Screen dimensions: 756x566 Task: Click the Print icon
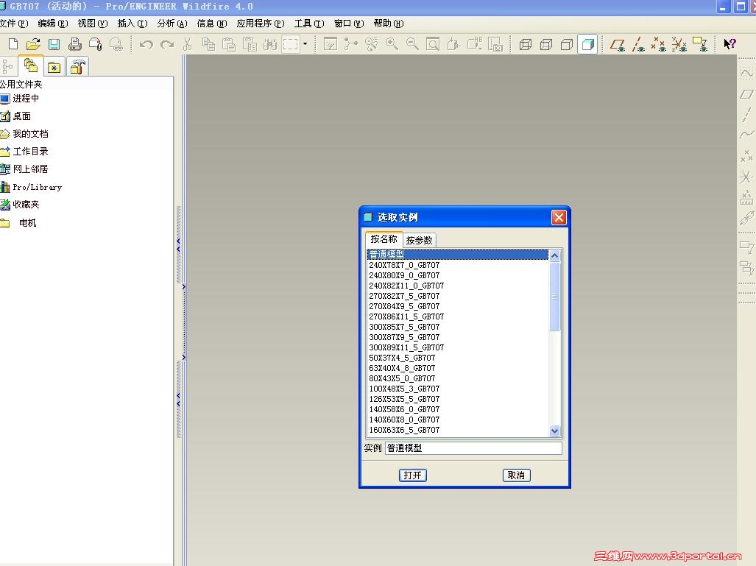click(75, 44)
